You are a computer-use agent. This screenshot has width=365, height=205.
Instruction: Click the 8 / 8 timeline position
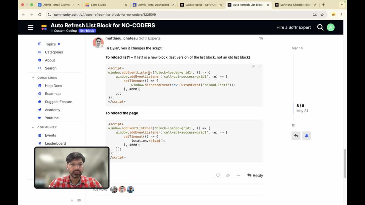point(300,106)
